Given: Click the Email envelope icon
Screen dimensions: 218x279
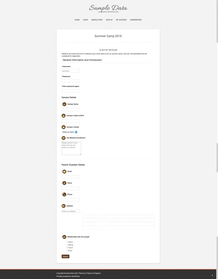Looking at the screenshot, I should click(64, 172).
